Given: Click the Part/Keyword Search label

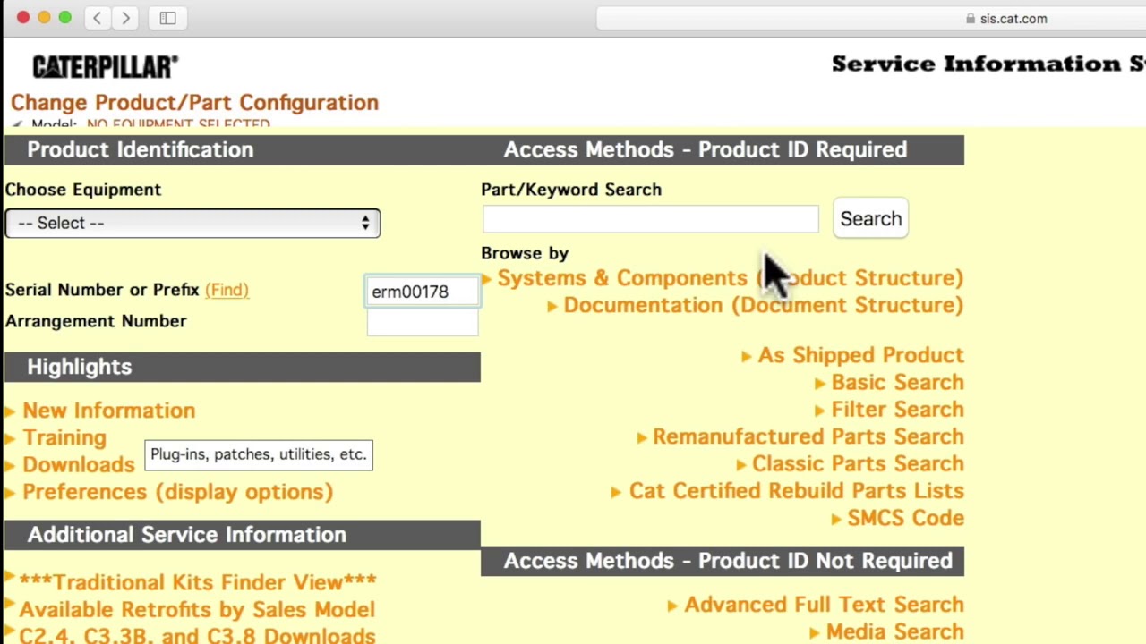Looking at the screenshot, I should 571,190.
